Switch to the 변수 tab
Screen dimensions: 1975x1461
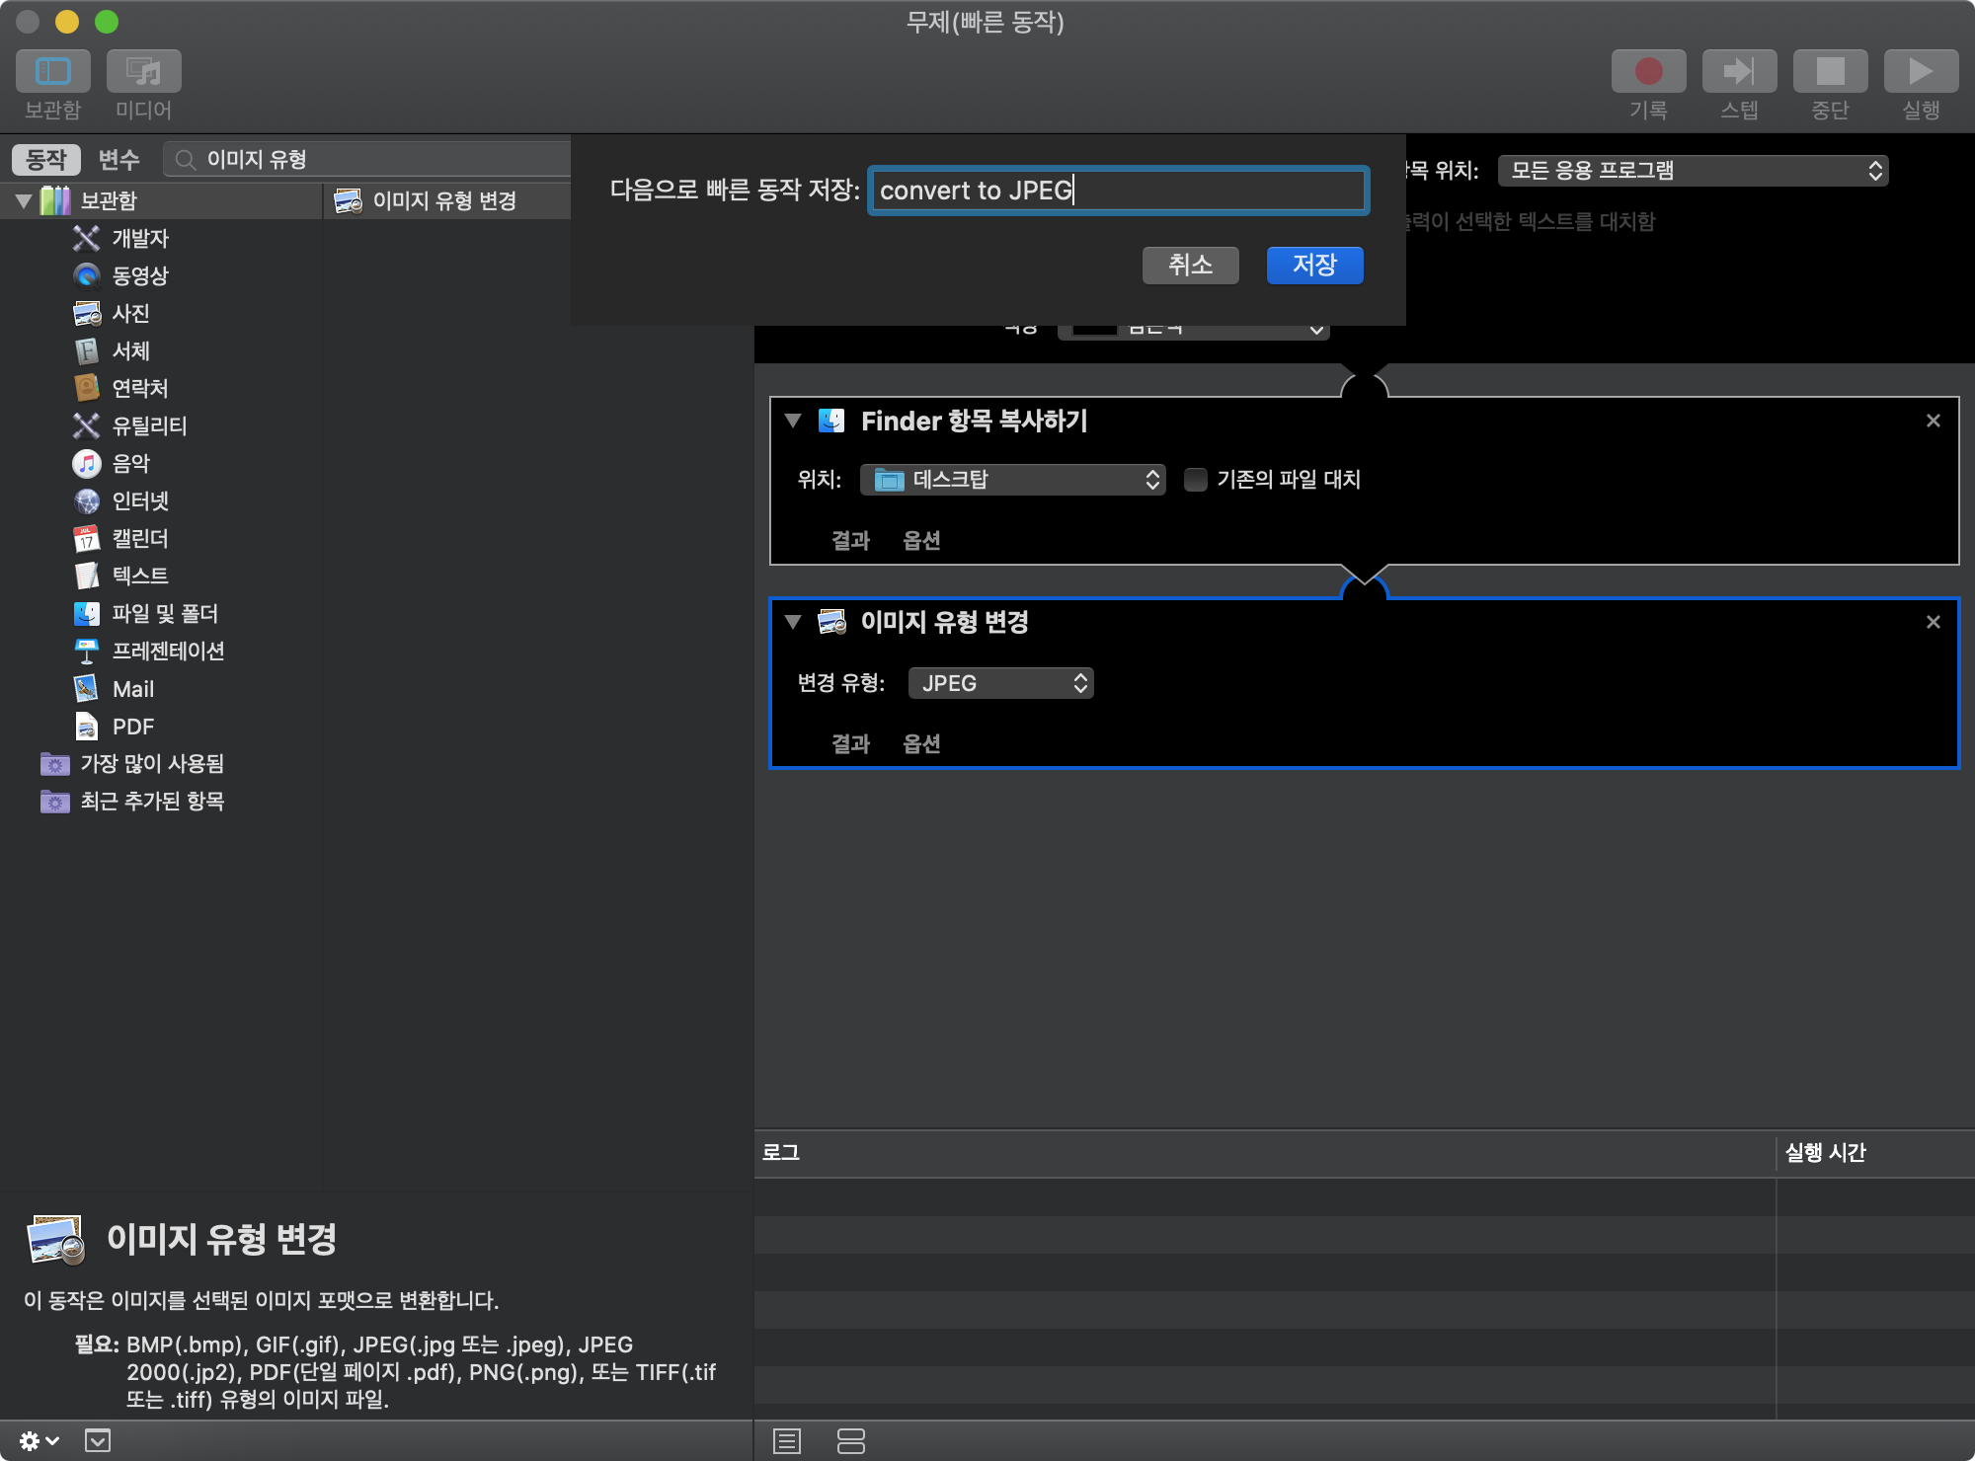(118, 160)
